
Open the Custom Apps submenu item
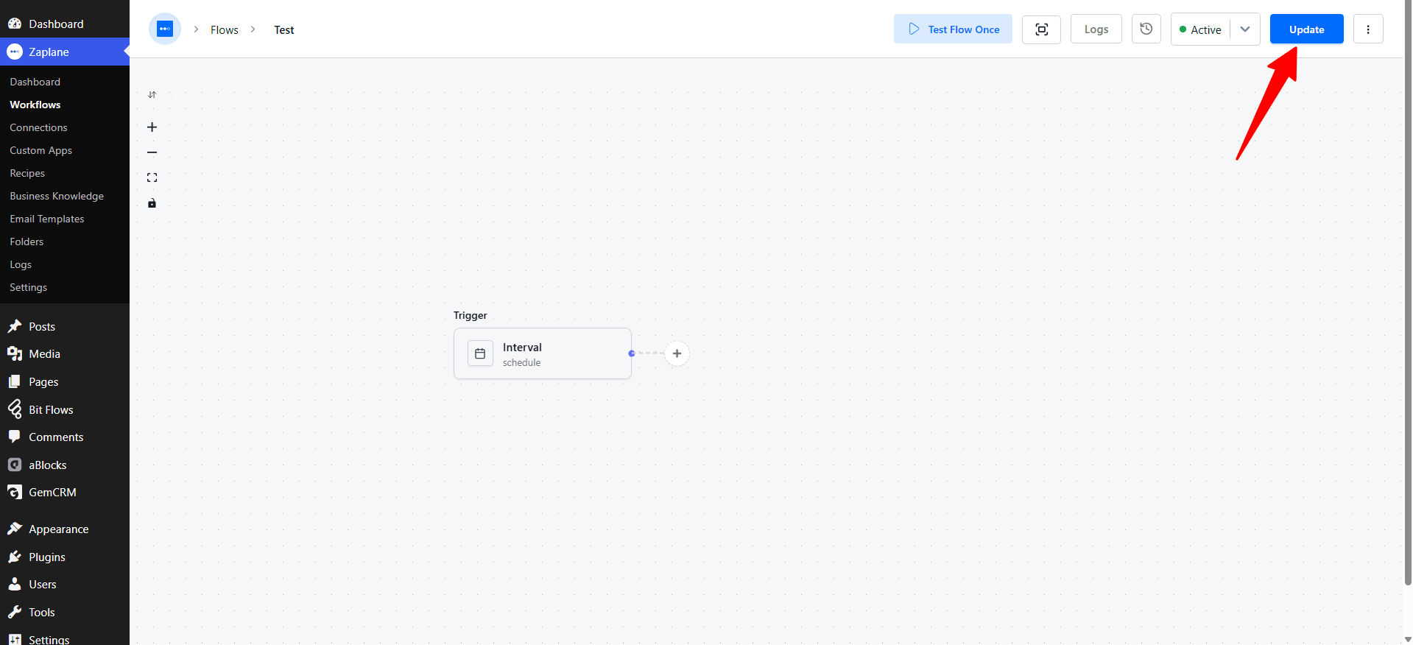point(40,150)
